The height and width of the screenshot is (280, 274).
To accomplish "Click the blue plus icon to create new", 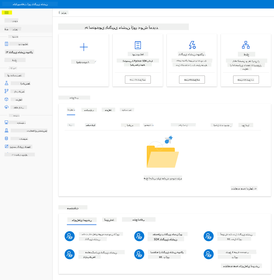I will coord(84,47).
